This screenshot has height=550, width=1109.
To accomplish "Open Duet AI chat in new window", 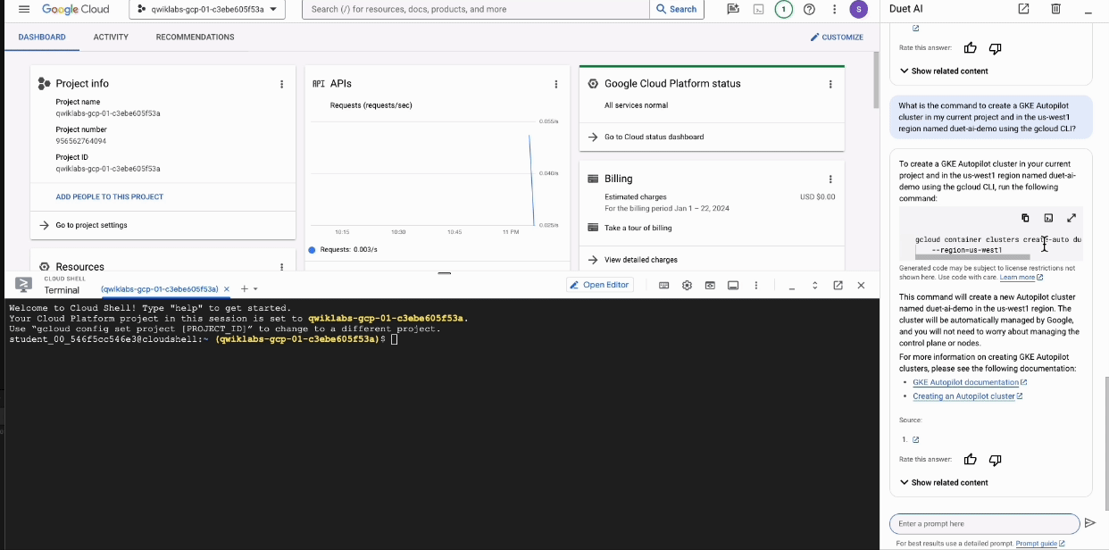I will click(1023, 9).
